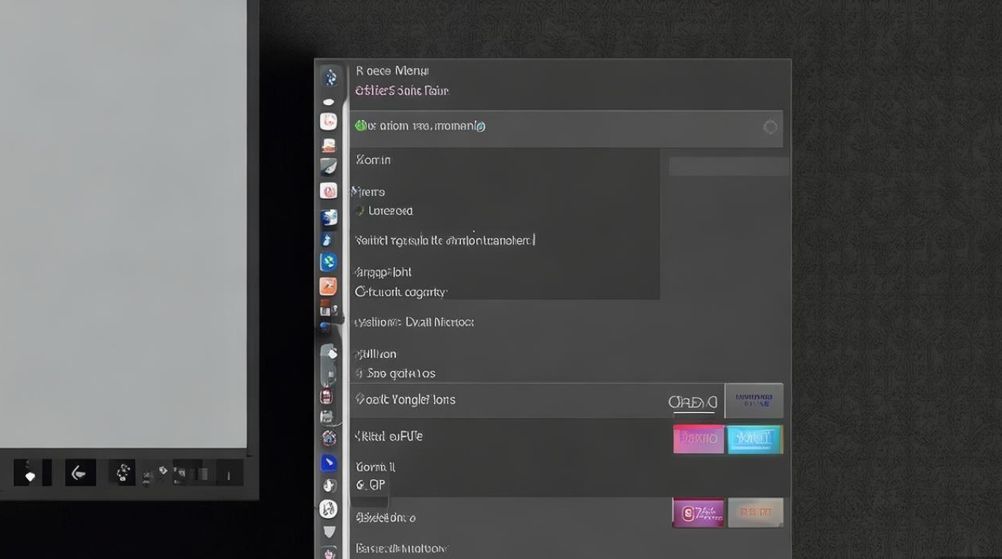This screenshot has width=1002, height=559.
Task: Click the blue globe-like icon in the dock
Action: 328,262
